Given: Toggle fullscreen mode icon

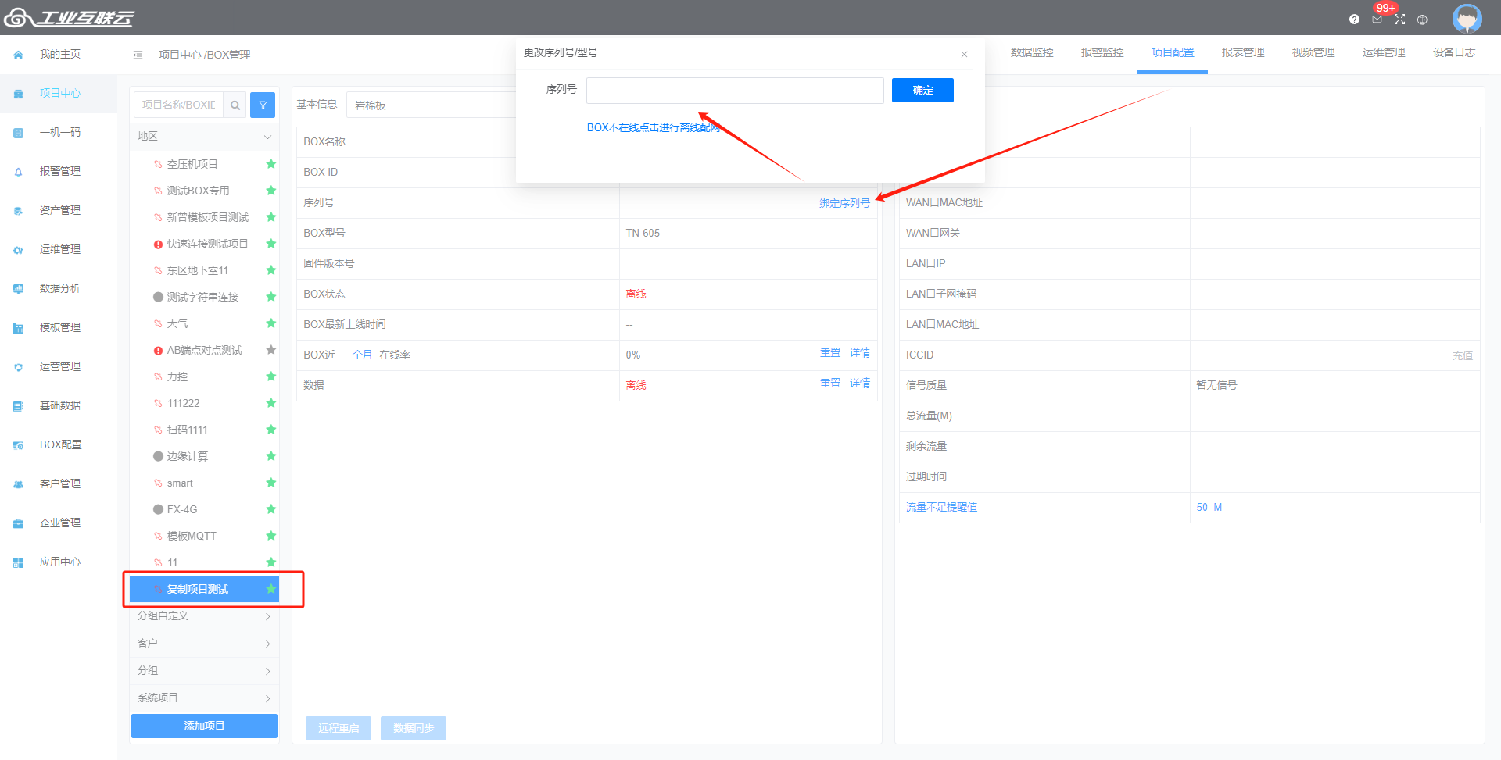Looking at the screenshot, I should click(1399, 20).
